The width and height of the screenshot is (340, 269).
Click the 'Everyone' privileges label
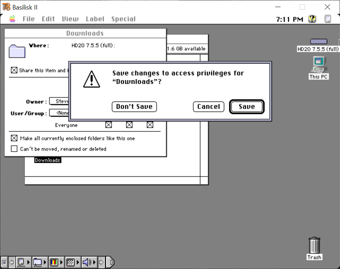tap(66, 125)
